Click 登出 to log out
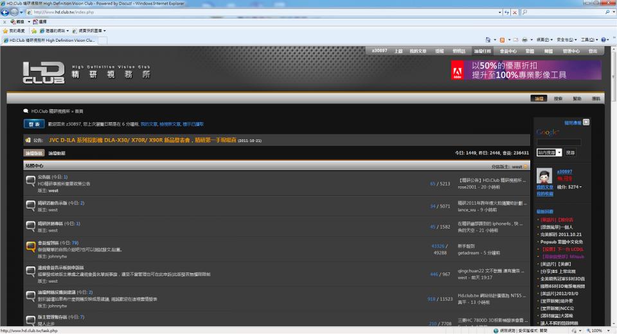 coord(593,51)
